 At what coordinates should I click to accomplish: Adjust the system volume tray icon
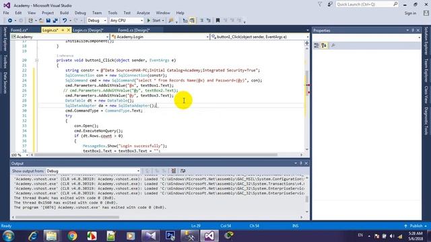click(x=392, y=236)
